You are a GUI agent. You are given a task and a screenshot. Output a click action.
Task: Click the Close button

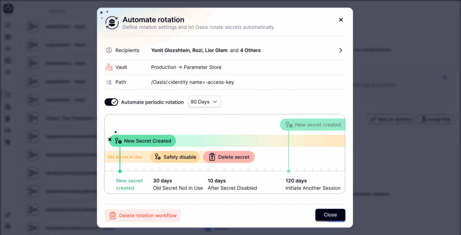[330, 215]
